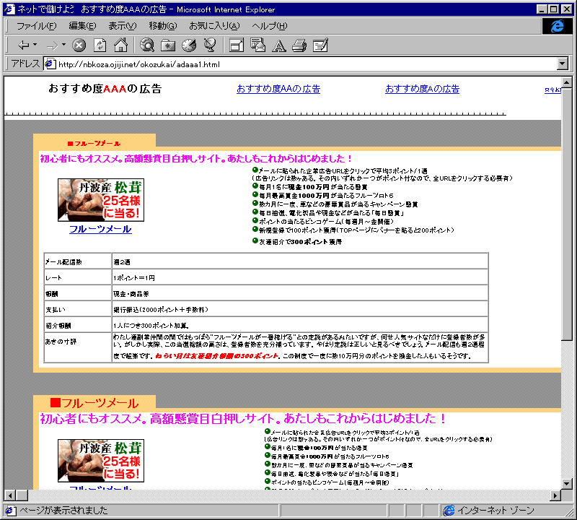577x520 pixels.
Task: Open the ヘルプ(H) menu
Action: pyautogui.click(x=269, y=26)
